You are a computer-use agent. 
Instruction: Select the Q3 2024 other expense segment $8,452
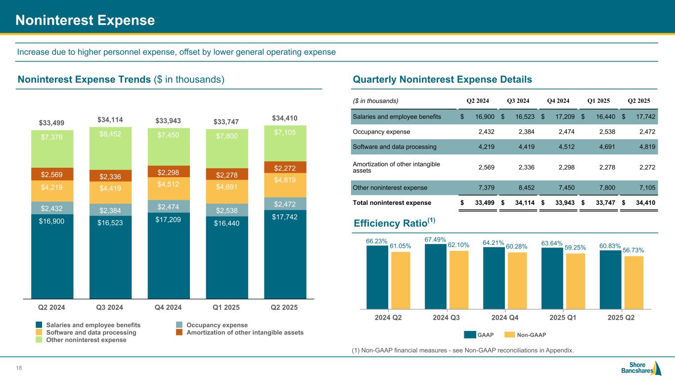tap(110, 148)
